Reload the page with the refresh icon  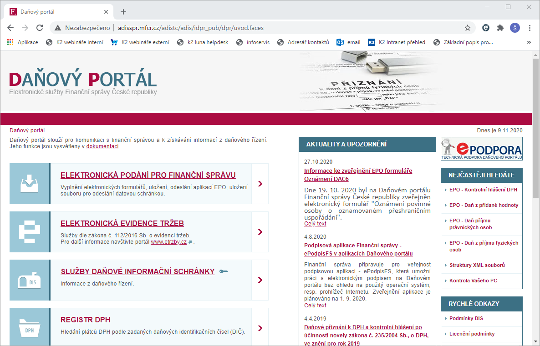point(40,28)
